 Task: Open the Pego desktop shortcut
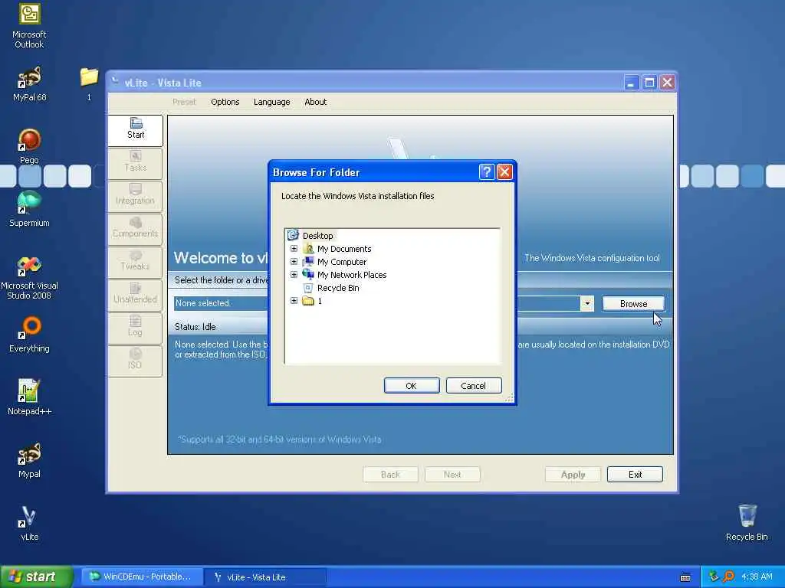coord(29,146)
